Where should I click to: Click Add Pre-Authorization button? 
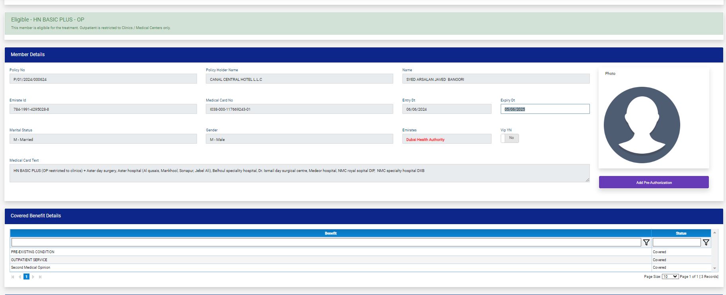point(654,182)
